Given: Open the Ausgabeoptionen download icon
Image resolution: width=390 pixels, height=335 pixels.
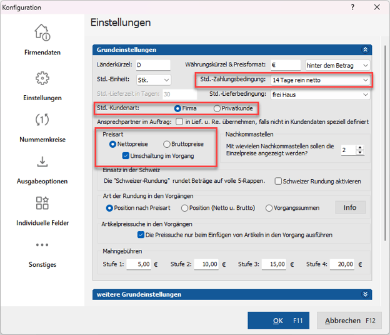Looking at the screenshot, I should click(42, 162).
